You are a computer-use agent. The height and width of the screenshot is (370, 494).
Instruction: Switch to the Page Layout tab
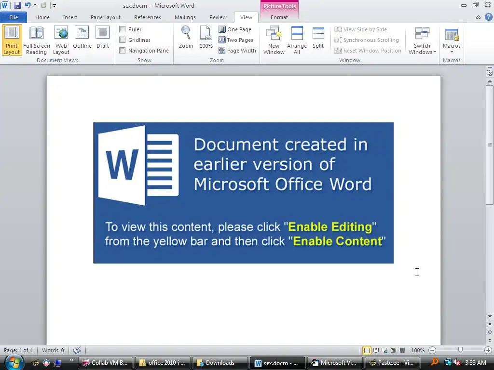tap(106, 17)
